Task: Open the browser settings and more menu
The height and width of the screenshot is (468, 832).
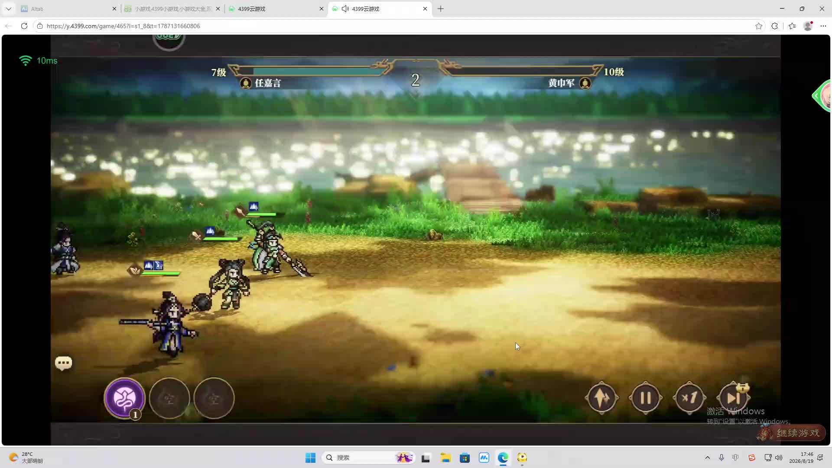Action: (823, 26)
